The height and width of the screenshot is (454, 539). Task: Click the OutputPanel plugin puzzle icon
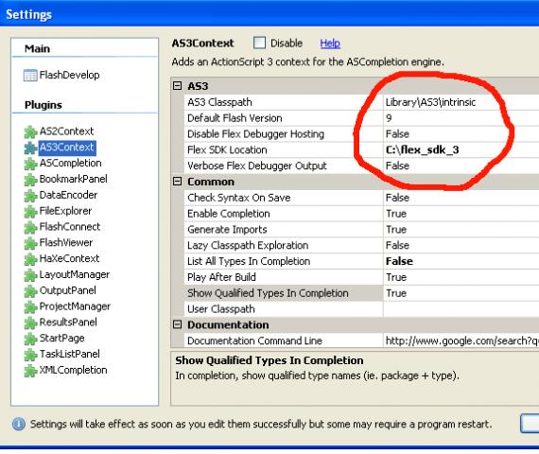coord(30,291)
